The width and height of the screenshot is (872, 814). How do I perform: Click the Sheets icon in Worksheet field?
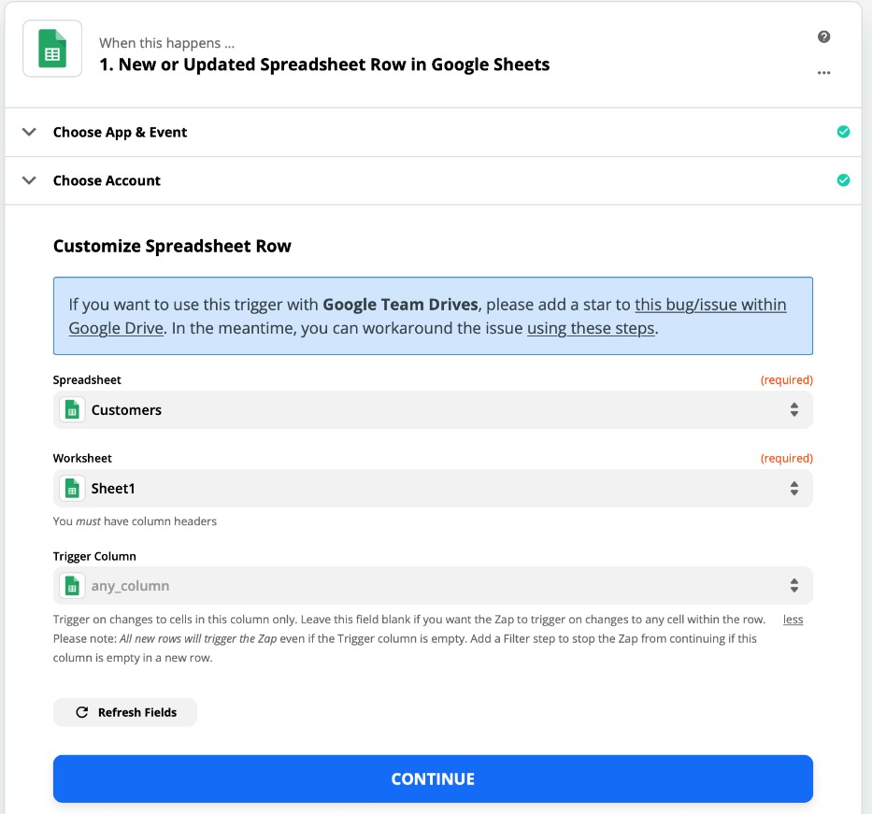(x=72, y=489)
